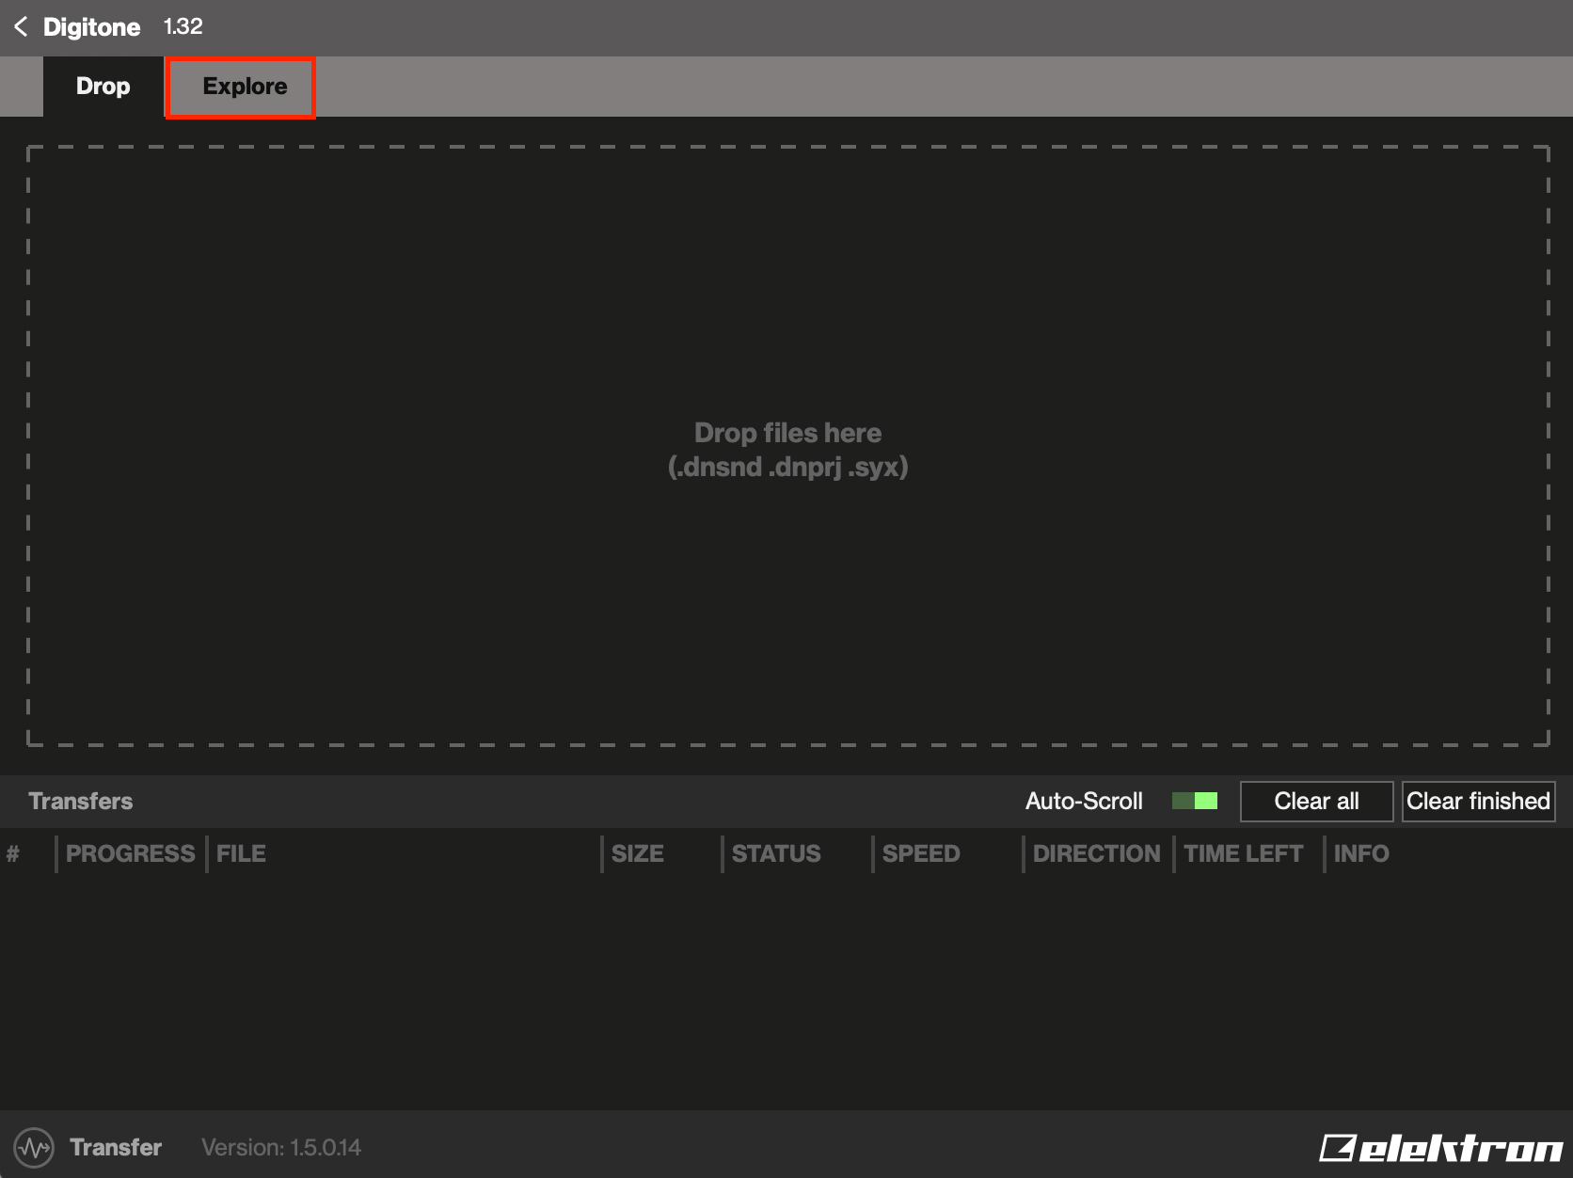Click the firmware version 1.32 text
The height and width of the screenshot is (1178, 1573).
pos(183,26)
